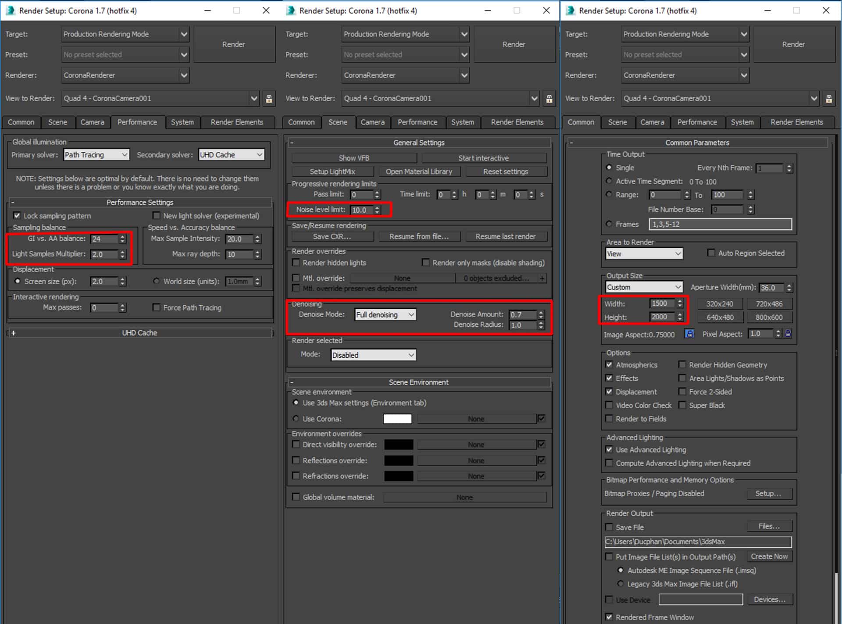Increase GI vs. AA balance spinner
Screen dimensions: 842x624
[x=123, y=237]
